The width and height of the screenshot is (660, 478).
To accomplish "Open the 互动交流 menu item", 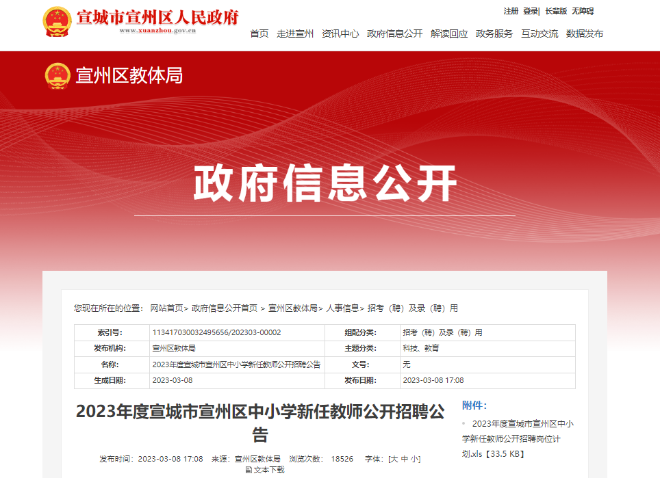I will click(x=540, y=34).
